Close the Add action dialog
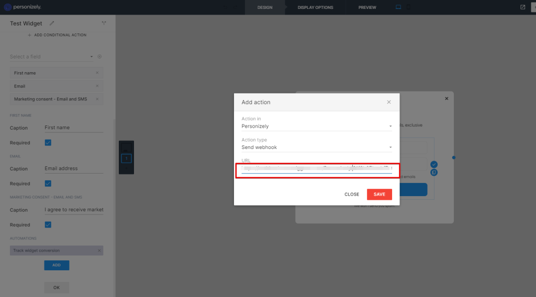 click(388, 102)
